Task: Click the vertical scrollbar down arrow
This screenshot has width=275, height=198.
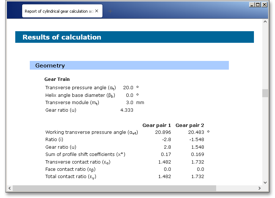Action: [265, 182]
